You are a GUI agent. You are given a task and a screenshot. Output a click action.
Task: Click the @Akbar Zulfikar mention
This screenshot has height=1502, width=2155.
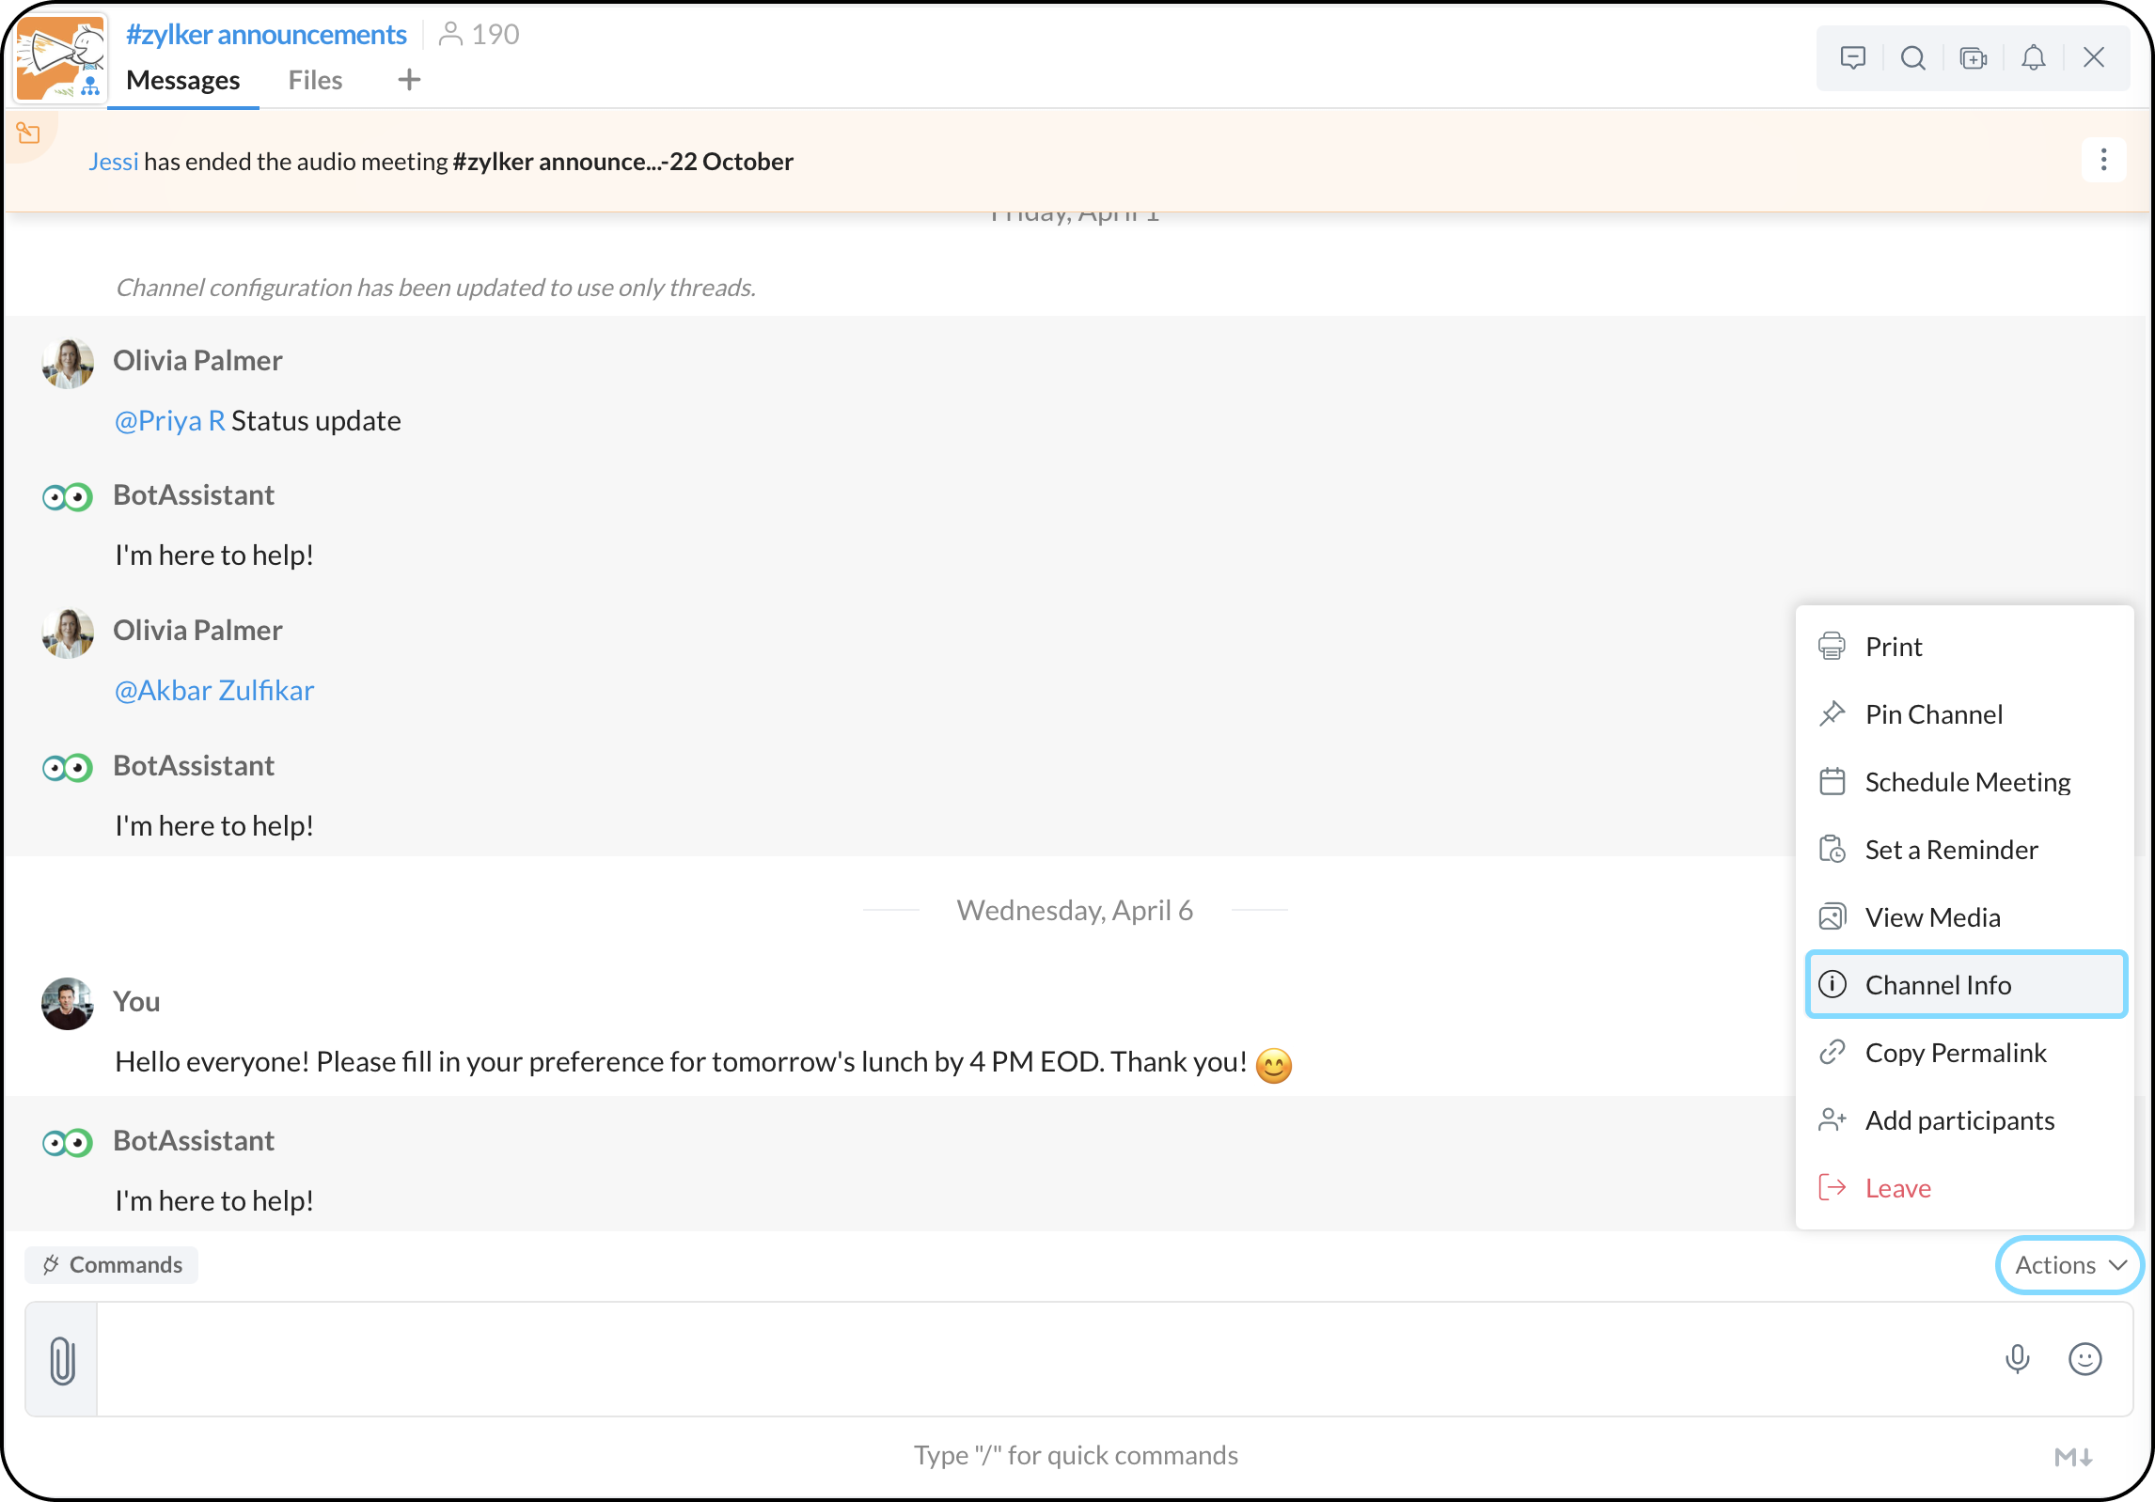coord(214,691)
